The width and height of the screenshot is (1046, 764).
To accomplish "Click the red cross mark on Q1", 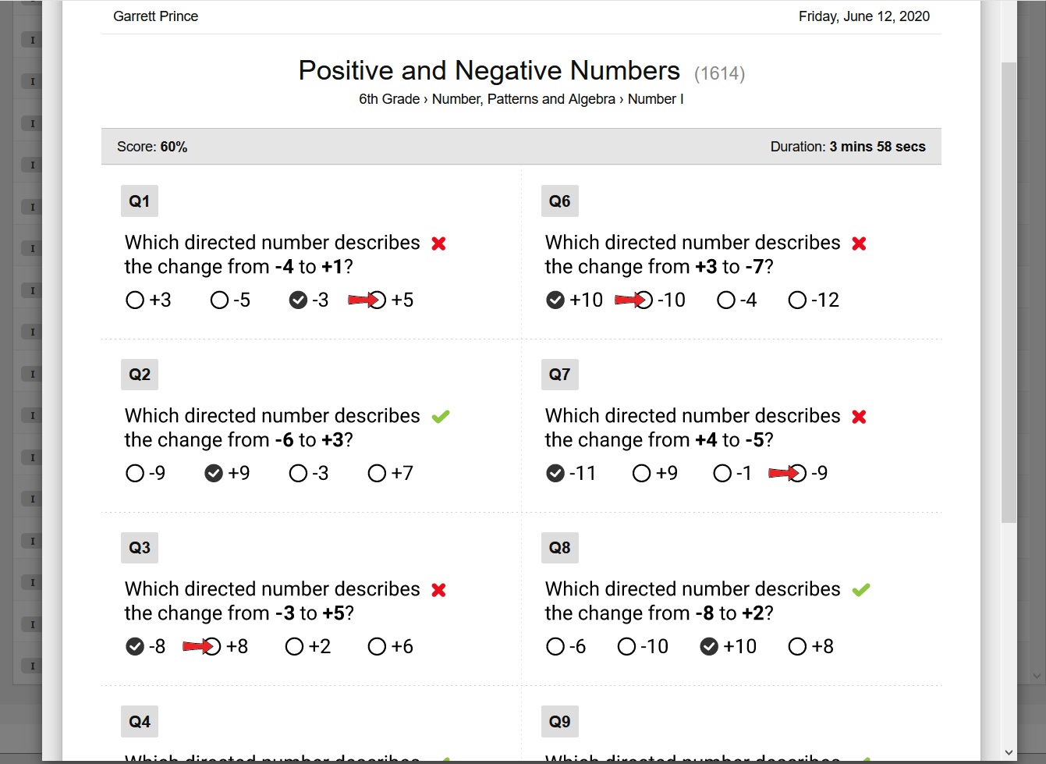I will [439, 243].
